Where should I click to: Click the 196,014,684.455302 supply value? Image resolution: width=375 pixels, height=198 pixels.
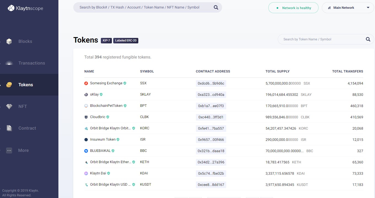pyautogui.click(x=282, y=95)
